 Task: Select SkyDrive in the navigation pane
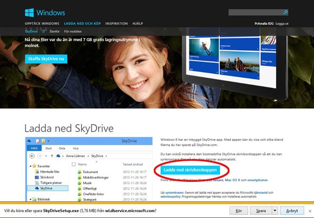(x=48, y=188)
